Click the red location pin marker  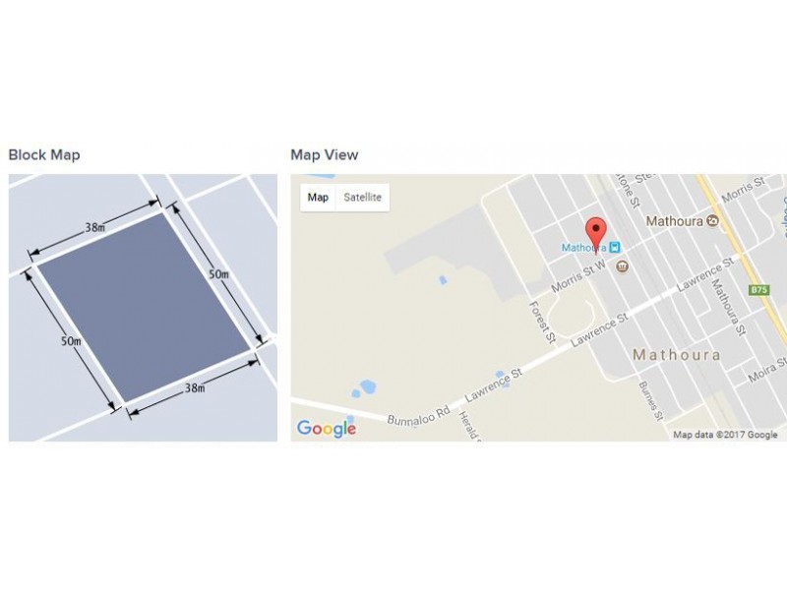tap(596, 234)
